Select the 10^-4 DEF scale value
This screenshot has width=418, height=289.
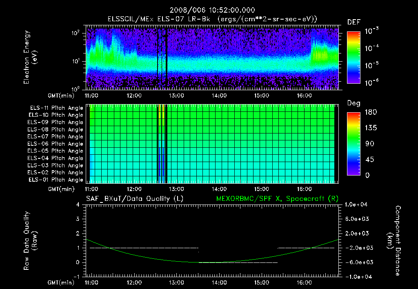click(x=371, y=48)
